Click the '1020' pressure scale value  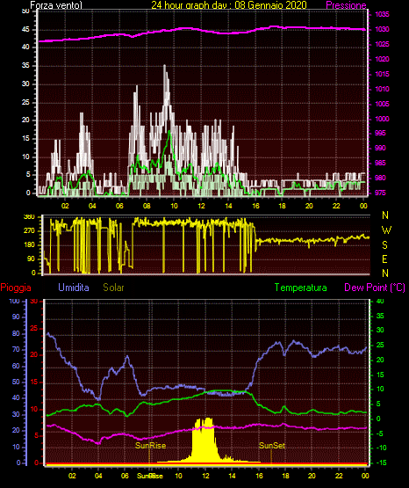(x=382, y=59)
